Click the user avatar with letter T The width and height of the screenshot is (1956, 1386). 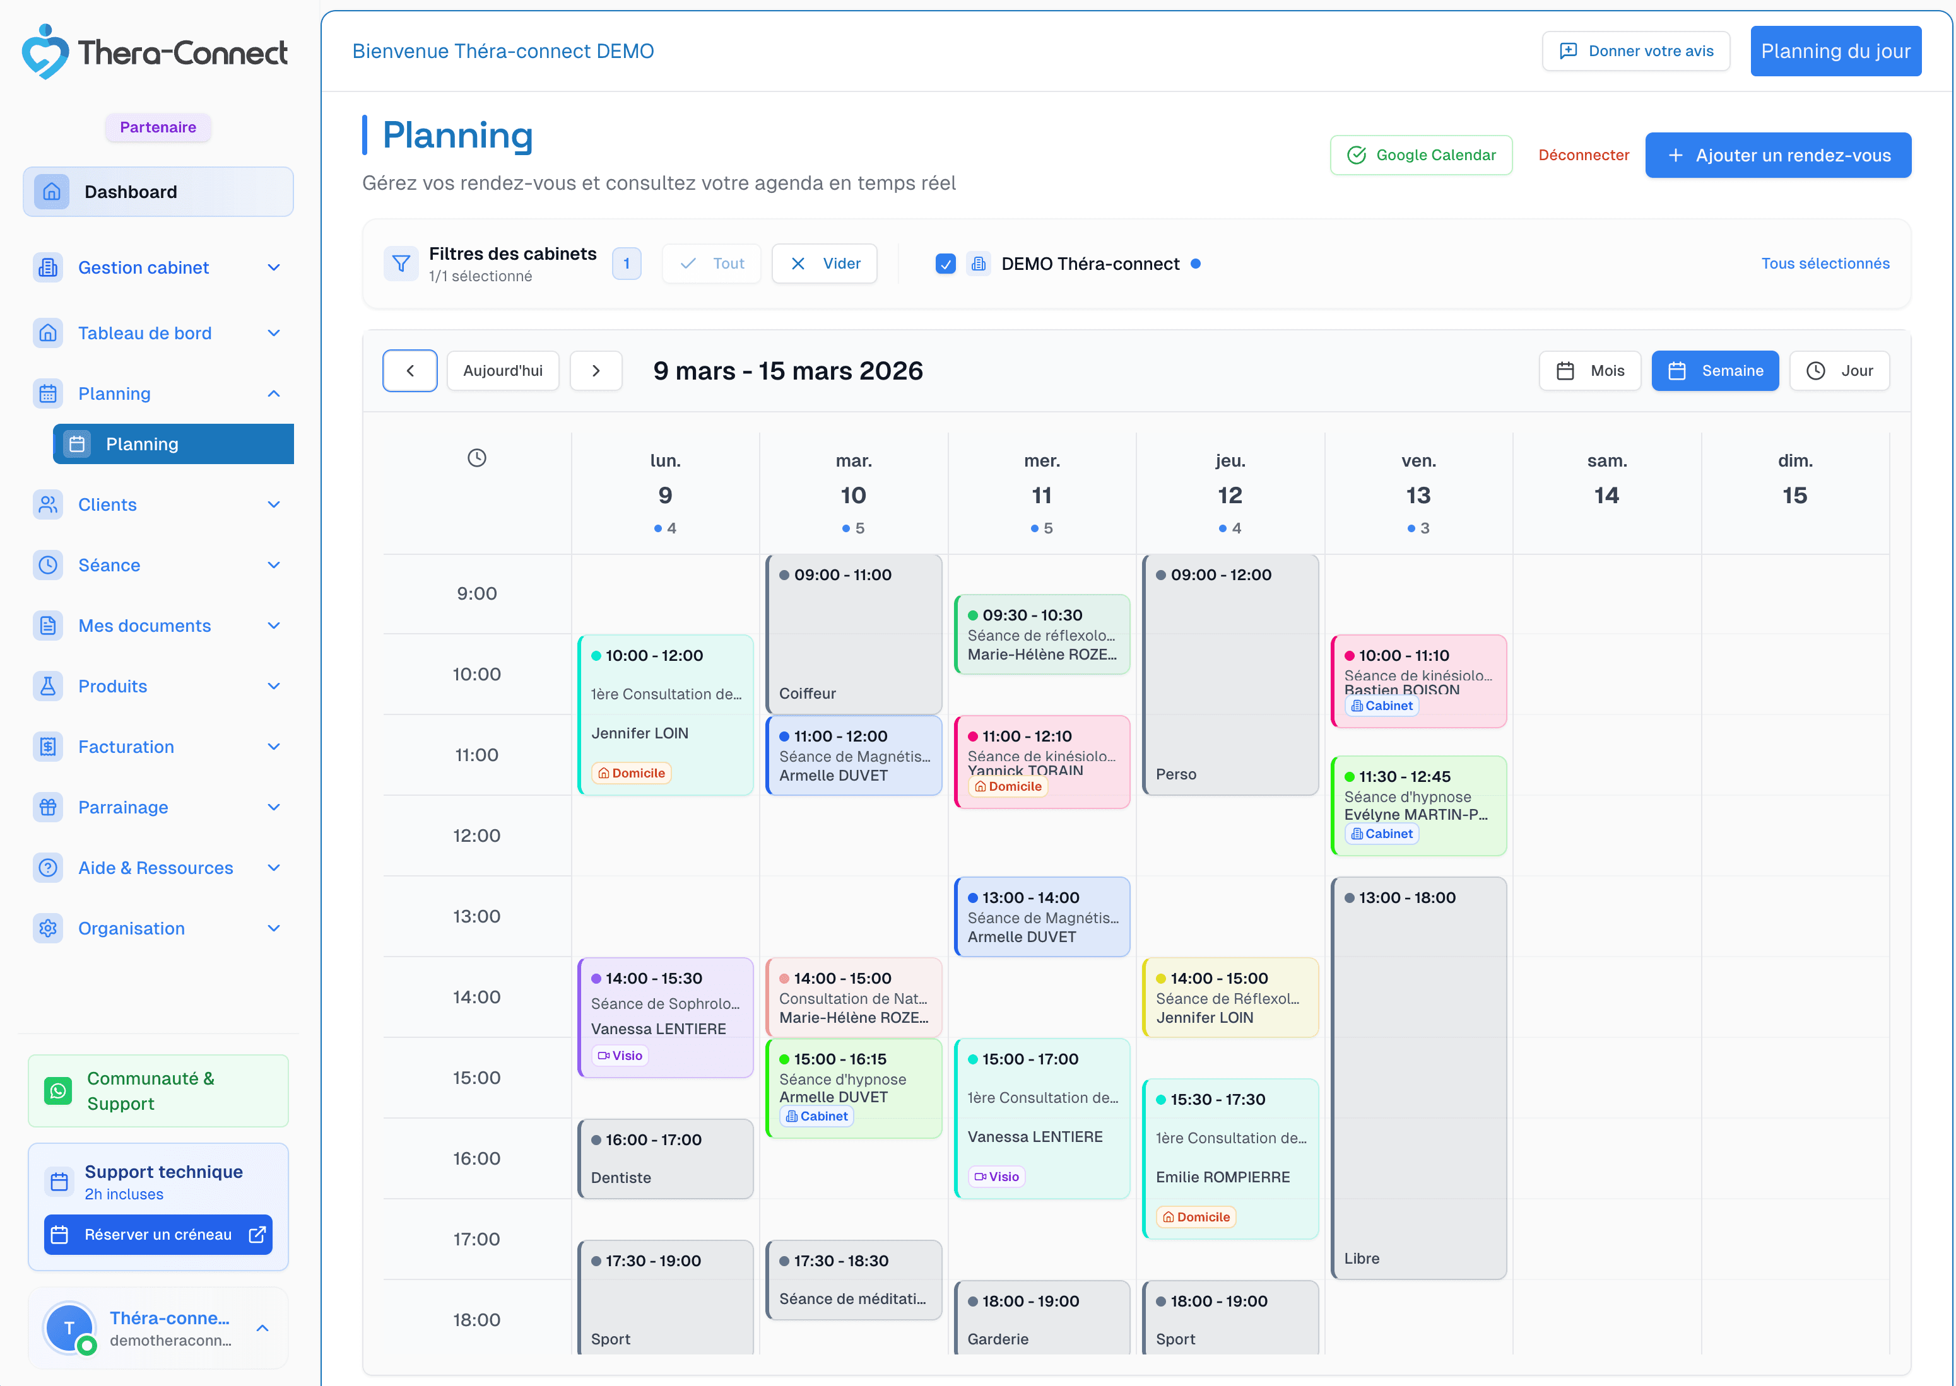[x=70, y=1328]
